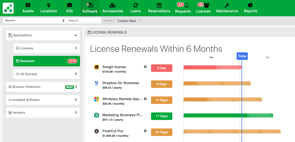Click the Licenses row chevron
295x142 pixels.
(76, 48)
